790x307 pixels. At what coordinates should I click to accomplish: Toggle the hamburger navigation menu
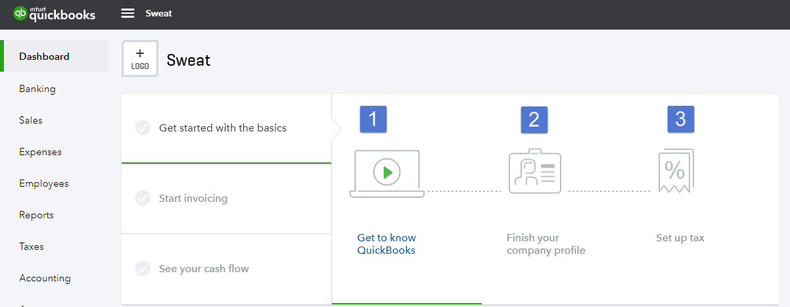point(128,14)
